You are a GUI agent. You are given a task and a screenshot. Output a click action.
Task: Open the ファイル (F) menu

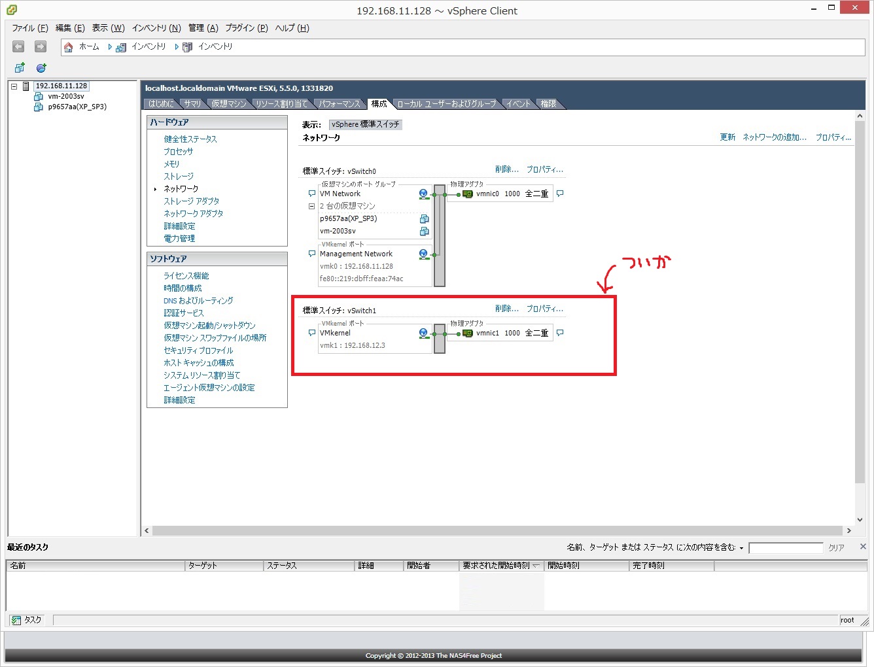coord(30,28)
